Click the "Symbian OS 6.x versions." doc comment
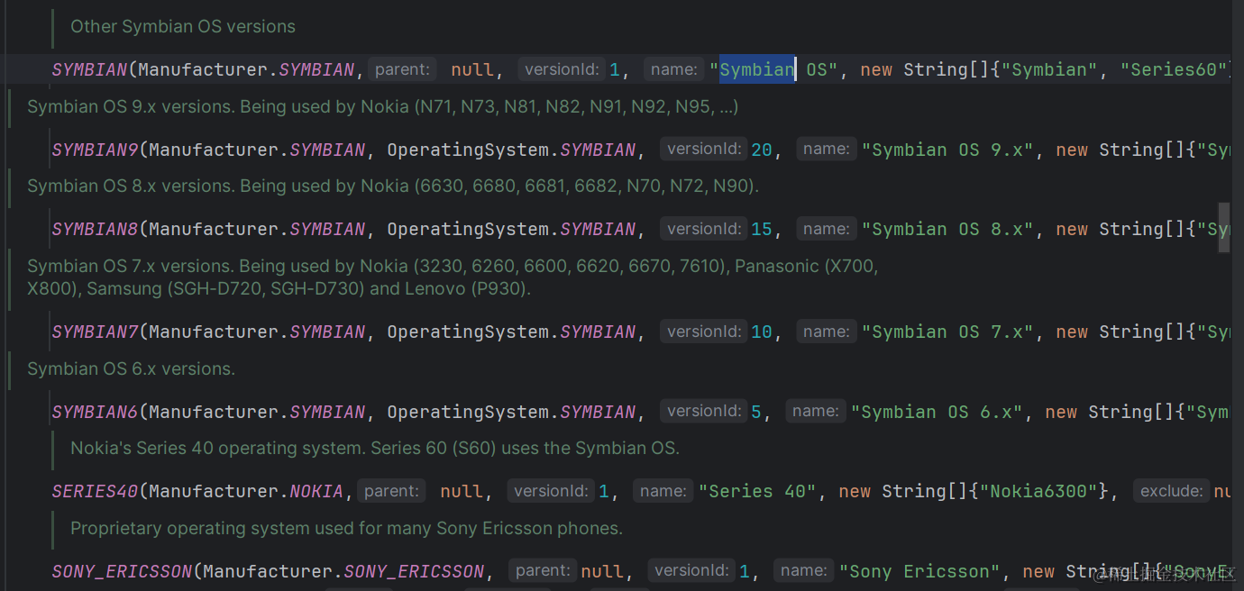The height and width of the screenshot is (591, 1244). pyautogui.click(x=131, y=368)
